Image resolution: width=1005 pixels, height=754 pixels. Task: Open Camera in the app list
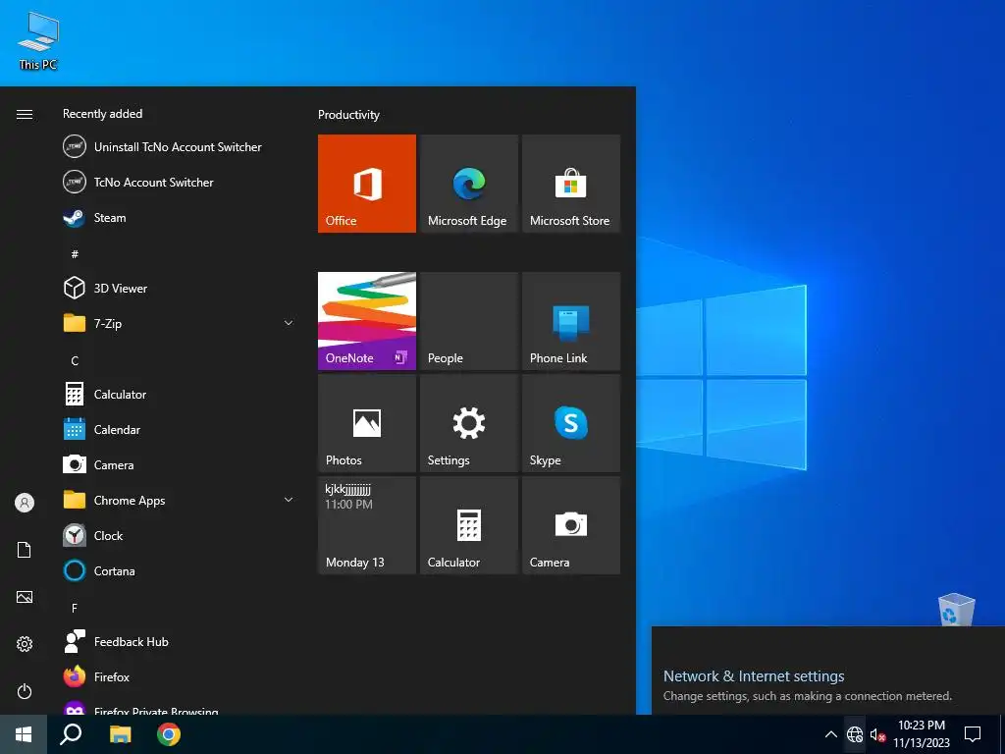(180, 464)
